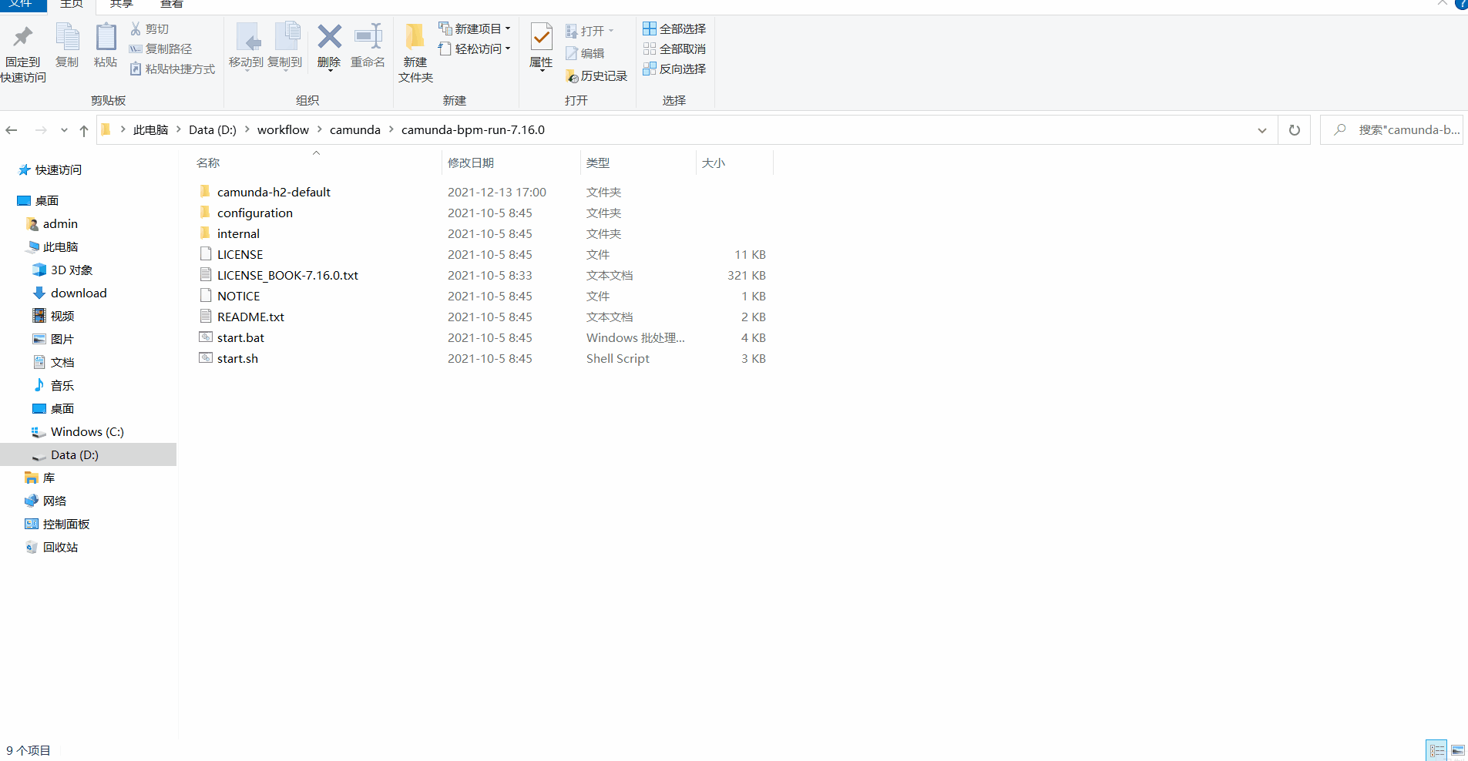Expand address bar history dropdown

(x=1262, y=130)
